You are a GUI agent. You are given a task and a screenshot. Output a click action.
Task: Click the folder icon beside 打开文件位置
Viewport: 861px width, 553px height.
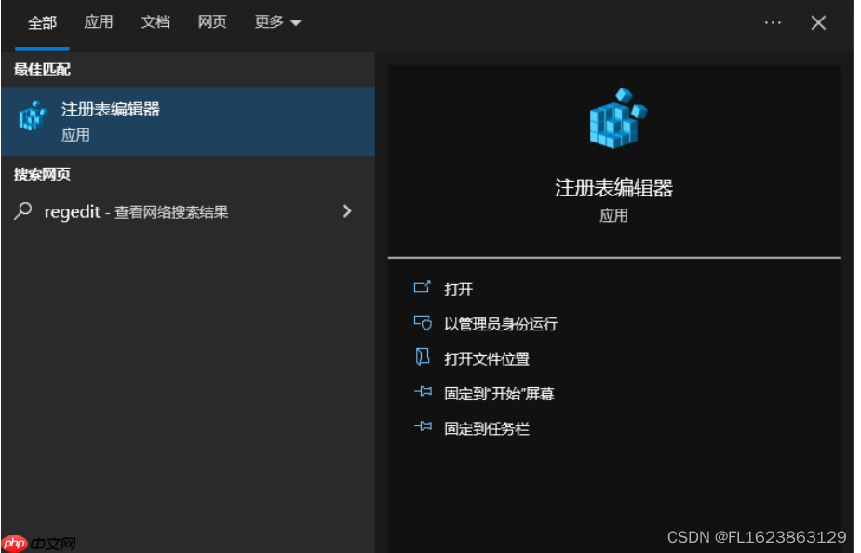424,358
